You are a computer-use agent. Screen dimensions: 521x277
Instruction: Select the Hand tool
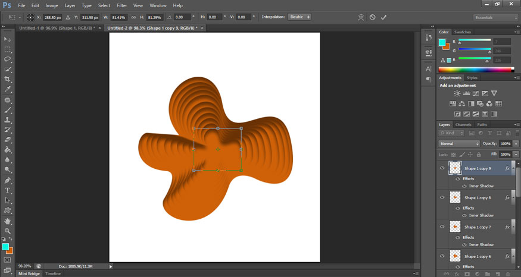click(x=7, y=221)
